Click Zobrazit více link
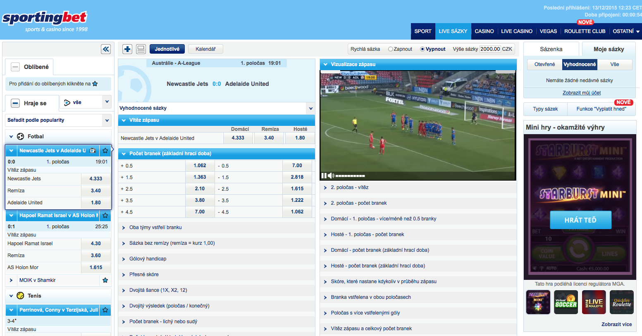The image size is (642, 336). (616, 324)
